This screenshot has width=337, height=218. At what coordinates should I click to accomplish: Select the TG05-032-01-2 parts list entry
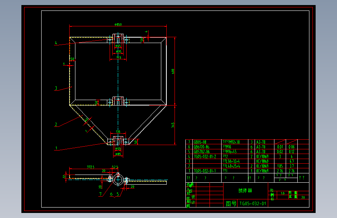tap(205, 156)
